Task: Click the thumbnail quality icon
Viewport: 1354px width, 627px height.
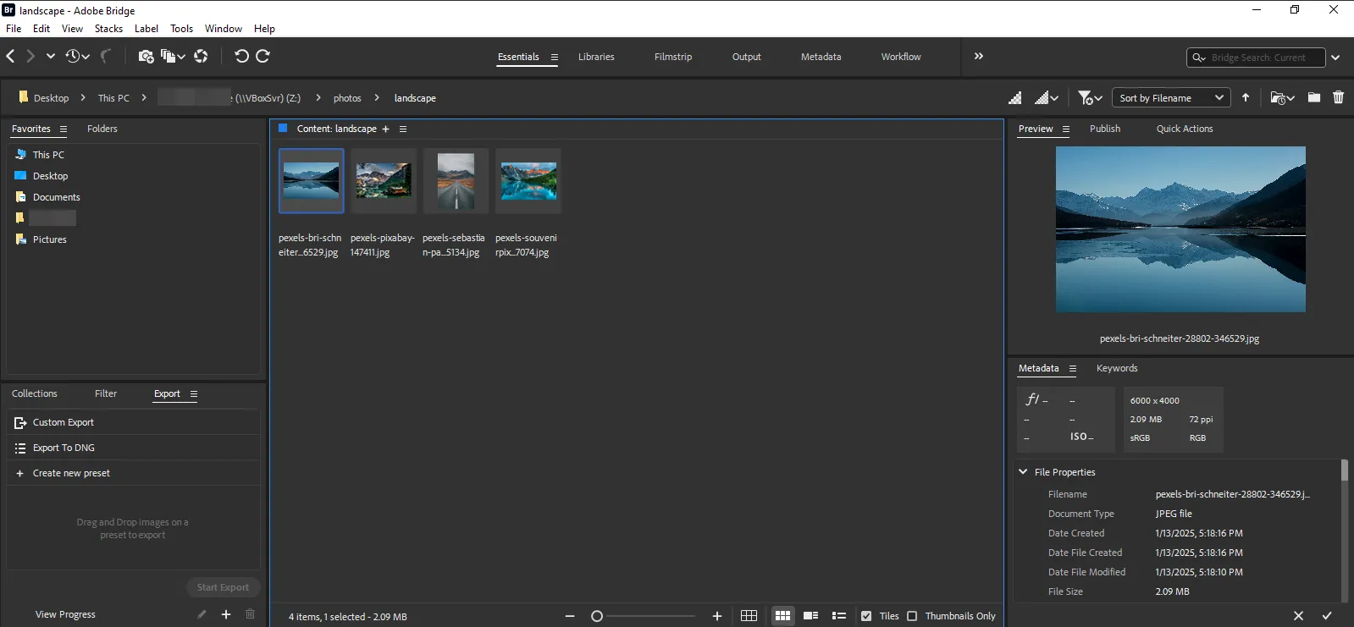Action: tap(1014, 98)
